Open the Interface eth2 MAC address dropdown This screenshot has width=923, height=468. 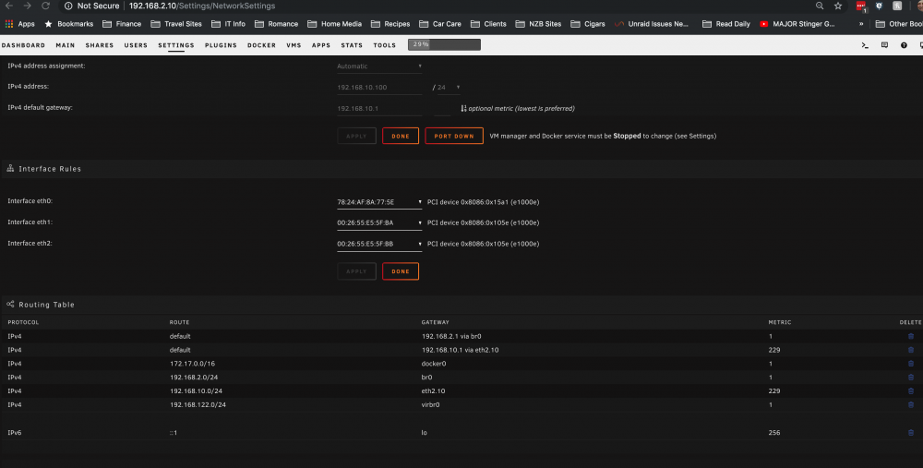[379, 244]
